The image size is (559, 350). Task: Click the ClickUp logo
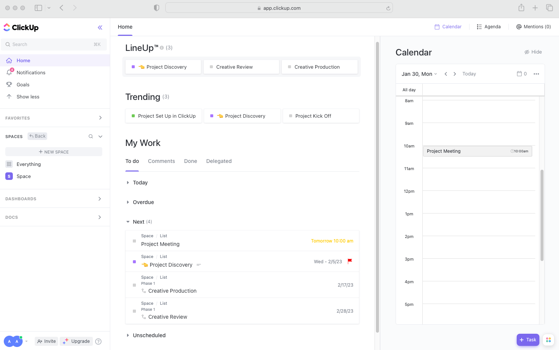(21, 27)
